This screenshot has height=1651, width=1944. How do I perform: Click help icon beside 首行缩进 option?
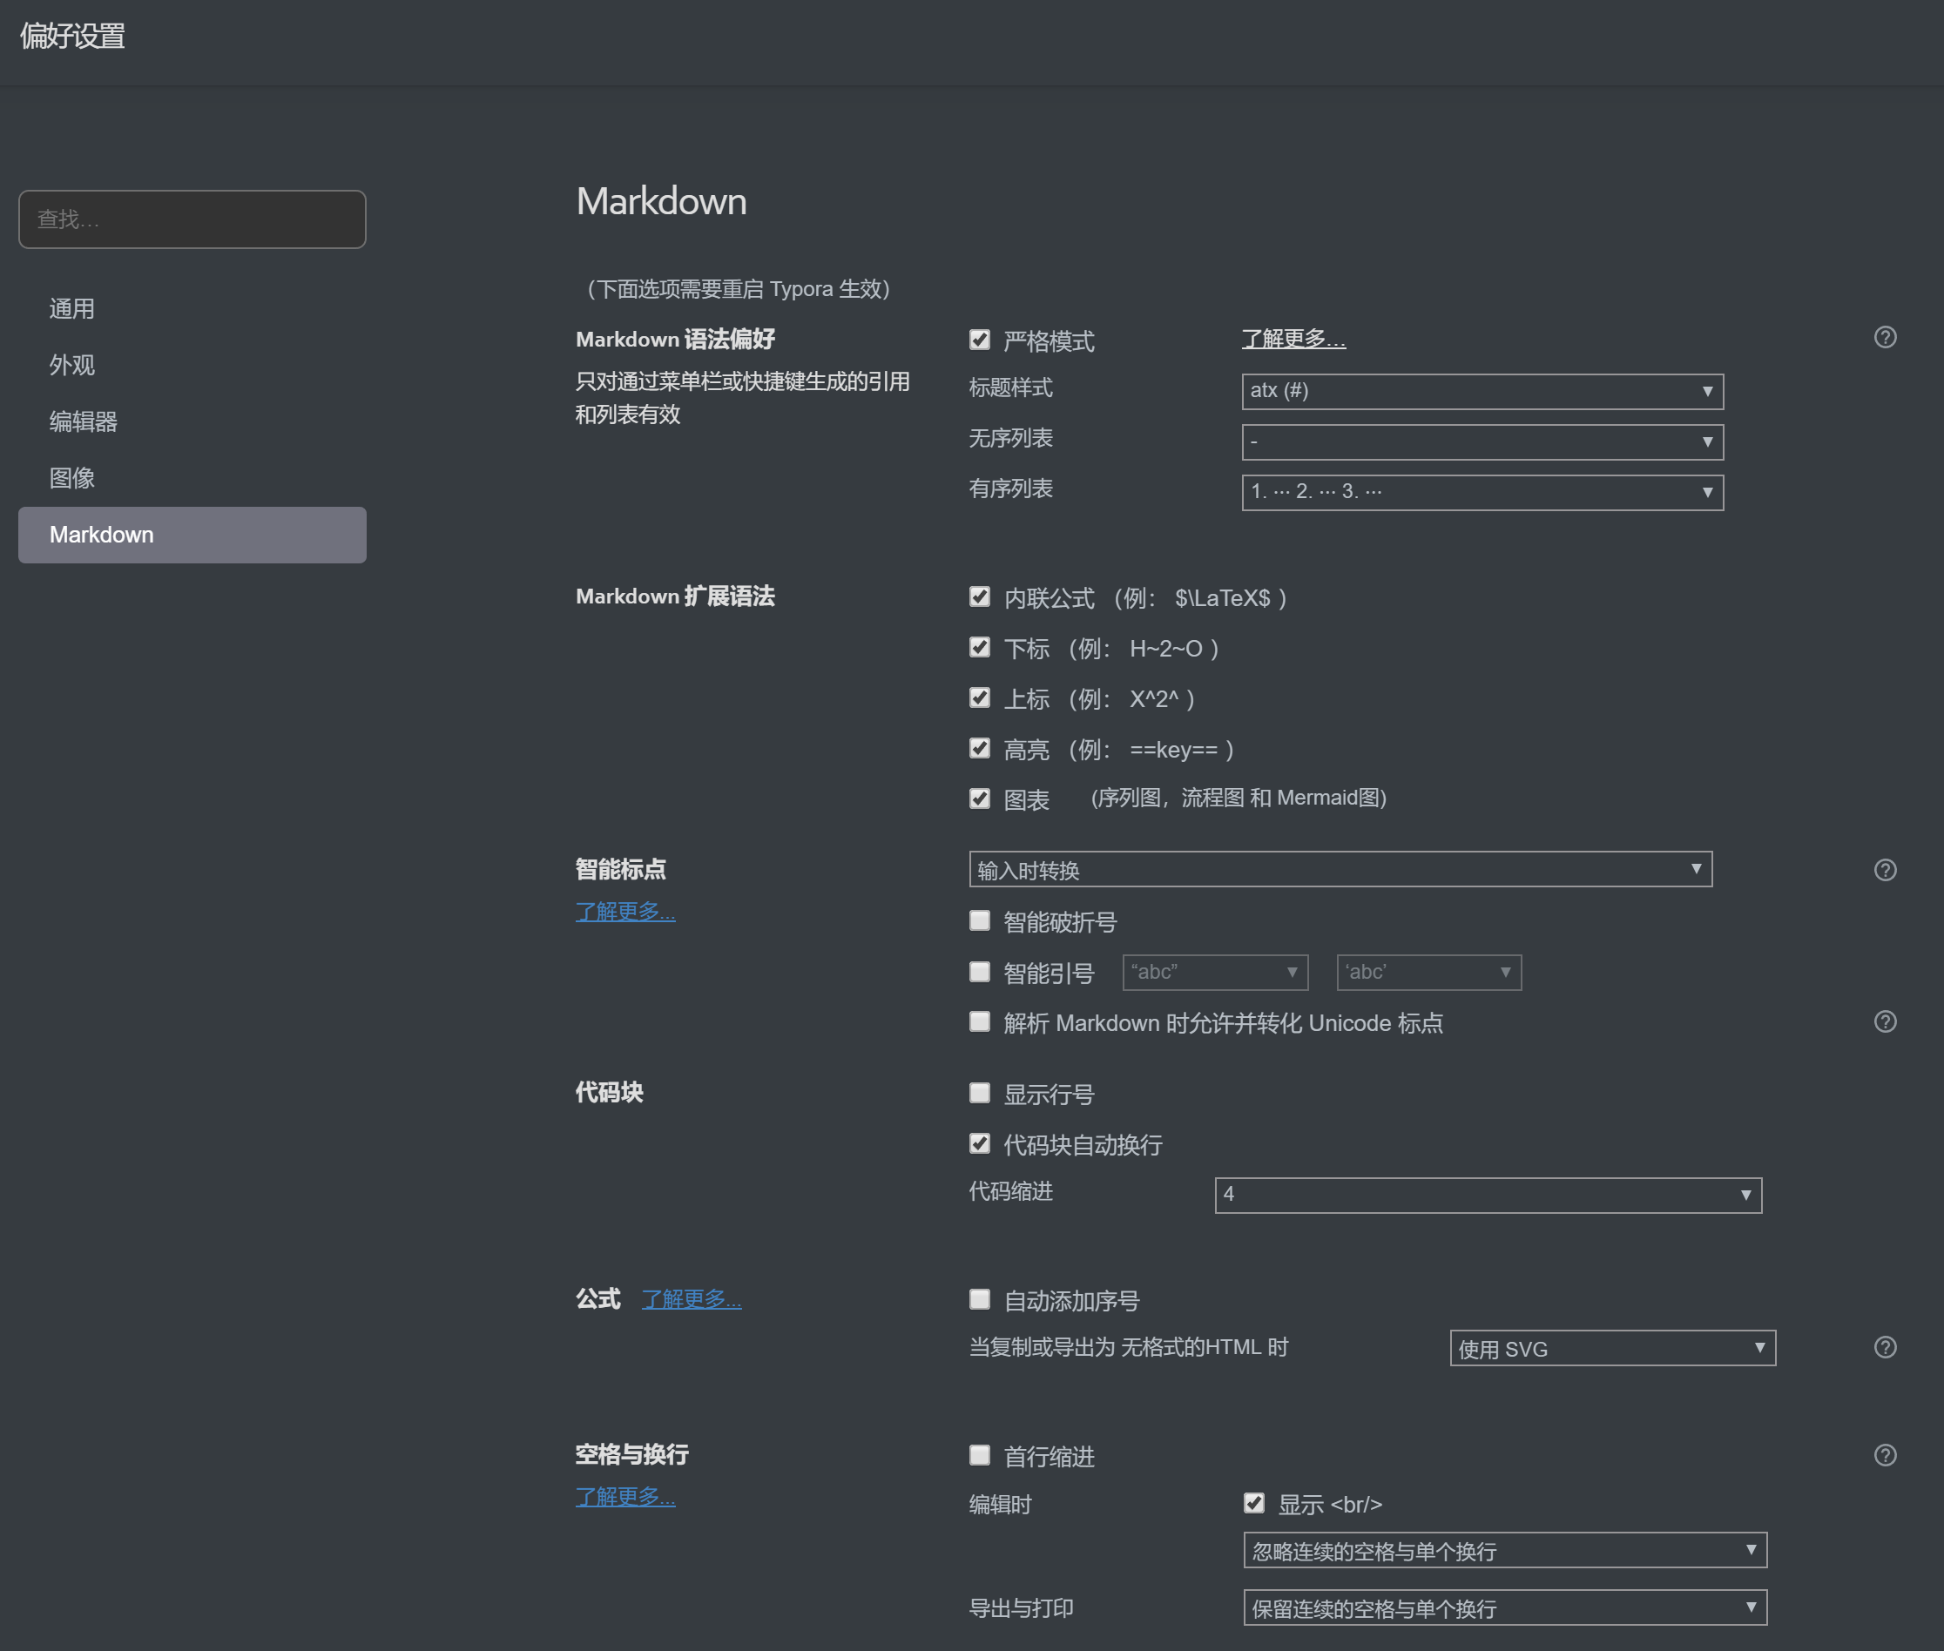coord(1884,1455)
